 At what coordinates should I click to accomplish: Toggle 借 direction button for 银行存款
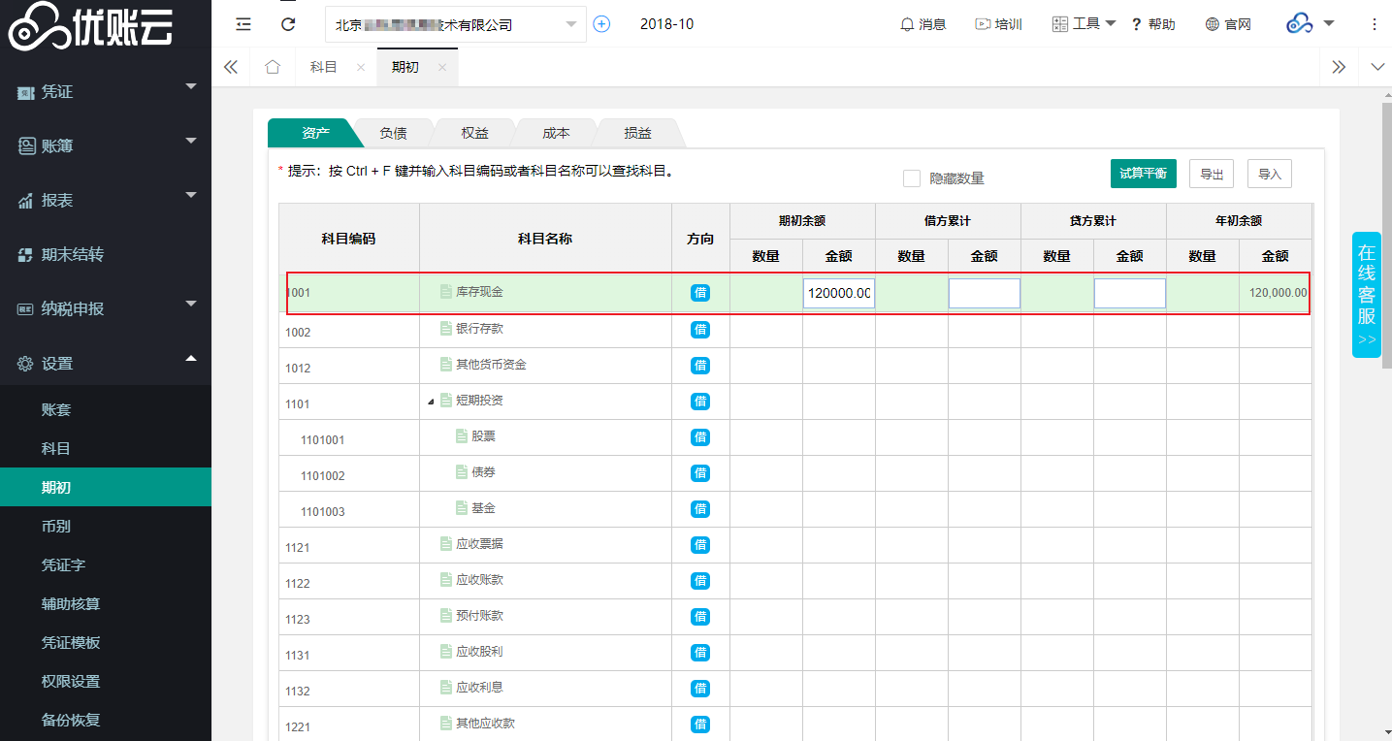700,330
